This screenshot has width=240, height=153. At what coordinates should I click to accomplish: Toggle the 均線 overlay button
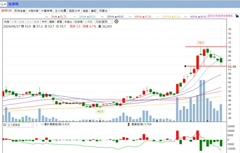pos(6,22)
